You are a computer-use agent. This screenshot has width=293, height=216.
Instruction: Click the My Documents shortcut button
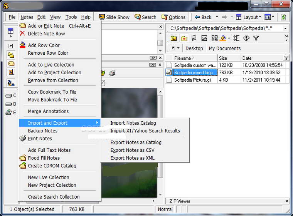click(225, 49)
